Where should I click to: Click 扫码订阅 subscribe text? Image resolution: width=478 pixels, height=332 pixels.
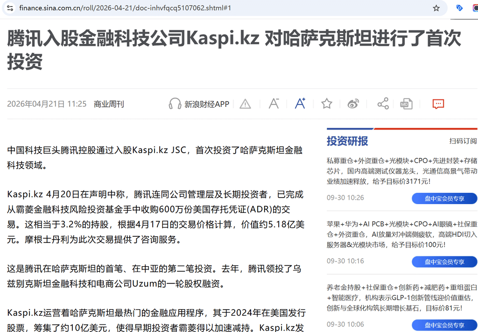(463, 141)
